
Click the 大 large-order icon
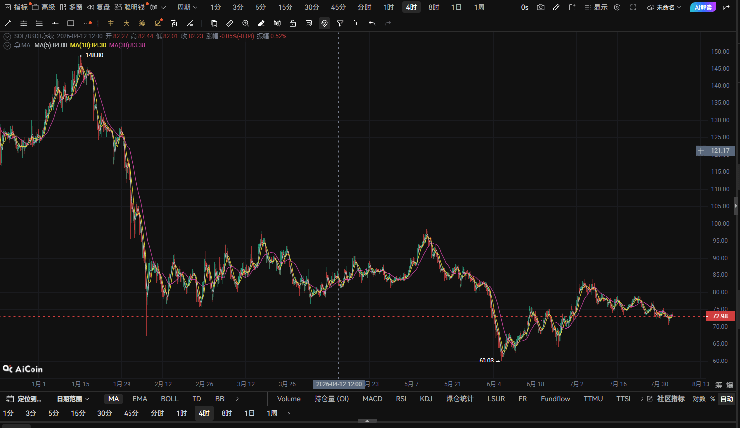click(x=127, y=23)
